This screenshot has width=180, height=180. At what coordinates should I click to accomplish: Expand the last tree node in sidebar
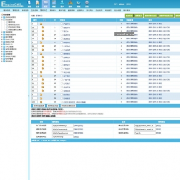coord(2,61)
